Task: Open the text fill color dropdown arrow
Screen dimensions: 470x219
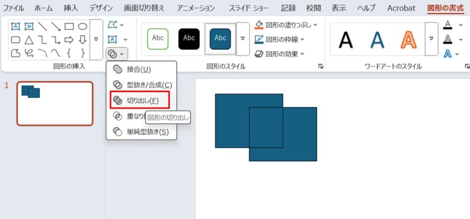Action: (x=461, y=25)
